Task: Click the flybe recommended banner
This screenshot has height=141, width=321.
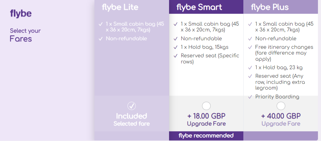Action: [x=206, y=136]
